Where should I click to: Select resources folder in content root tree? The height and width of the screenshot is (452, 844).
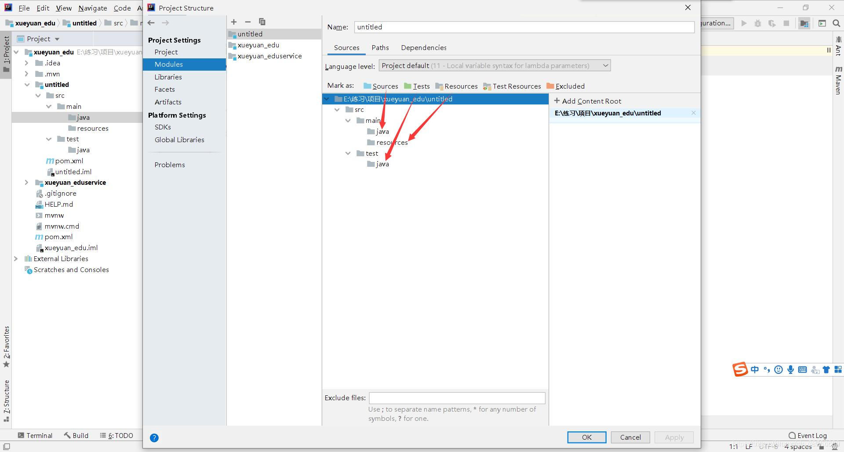pyautogui.click(x=392, y=143)
